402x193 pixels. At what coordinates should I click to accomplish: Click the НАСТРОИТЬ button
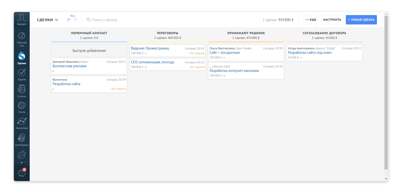click(x=332, y=20)
